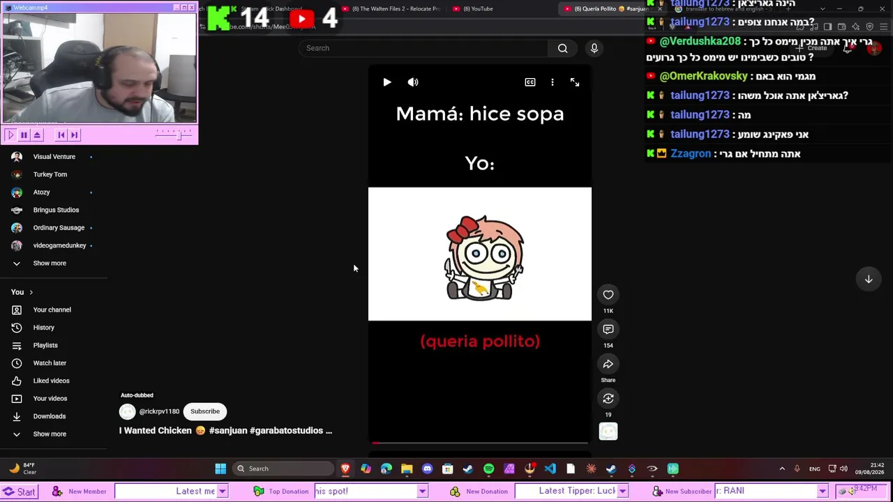
Task: Open Discord from the taskbar
Action: 427,469
